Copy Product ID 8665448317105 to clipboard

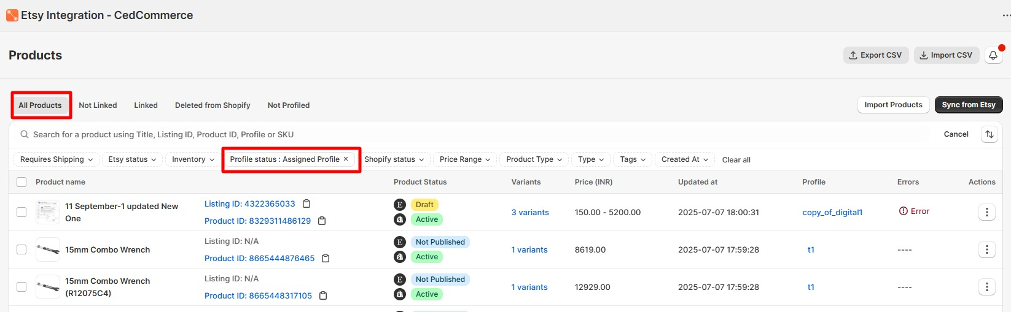[x=323, y=295]
